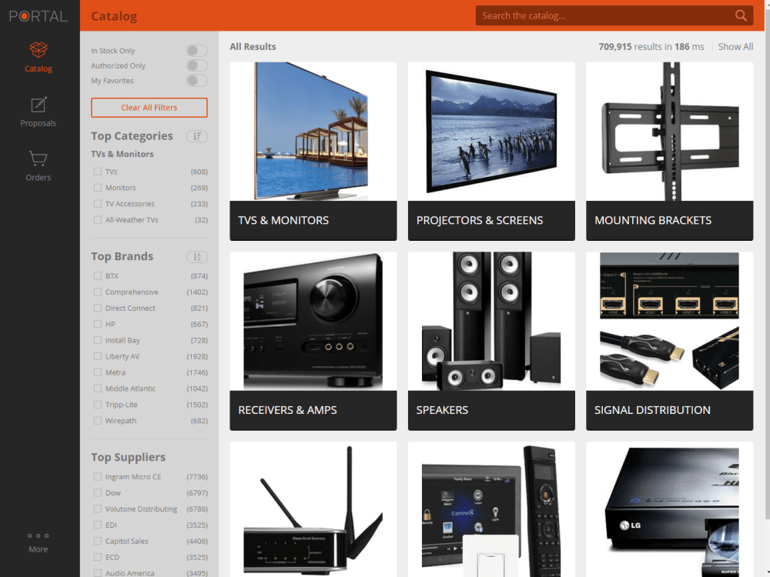Check the Monitors category filter

click(x=98, y=188)
